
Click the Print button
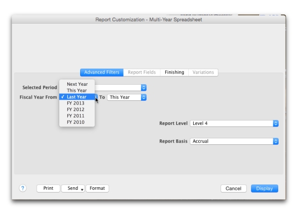(48, 188)
